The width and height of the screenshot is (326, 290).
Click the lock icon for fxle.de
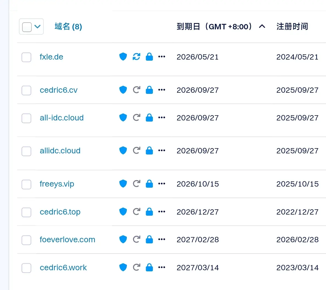click(x=149, y=57)
